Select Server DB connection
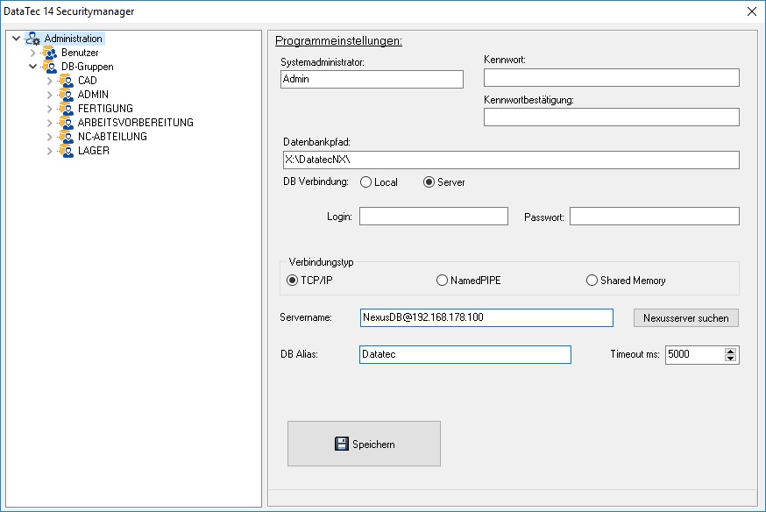The width and height of the screenshot is (766, 512). 443,182
